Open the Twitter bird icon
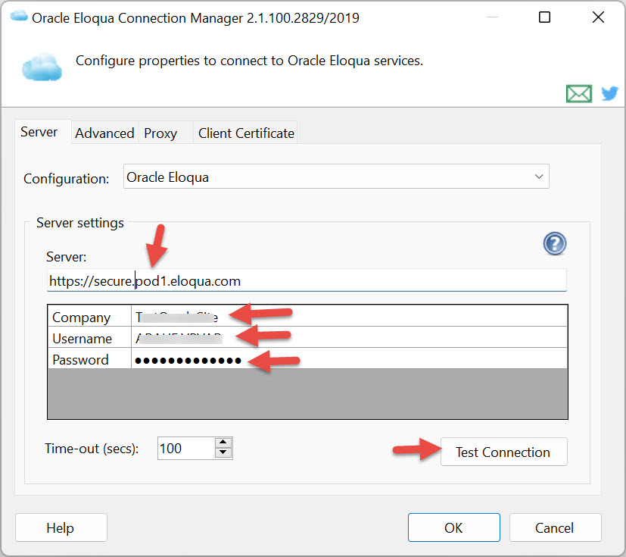The width and height of the screenshot is (626, 557). (609, 93)
